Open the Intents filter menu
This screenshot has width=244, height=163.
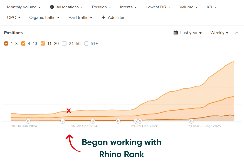128,7
